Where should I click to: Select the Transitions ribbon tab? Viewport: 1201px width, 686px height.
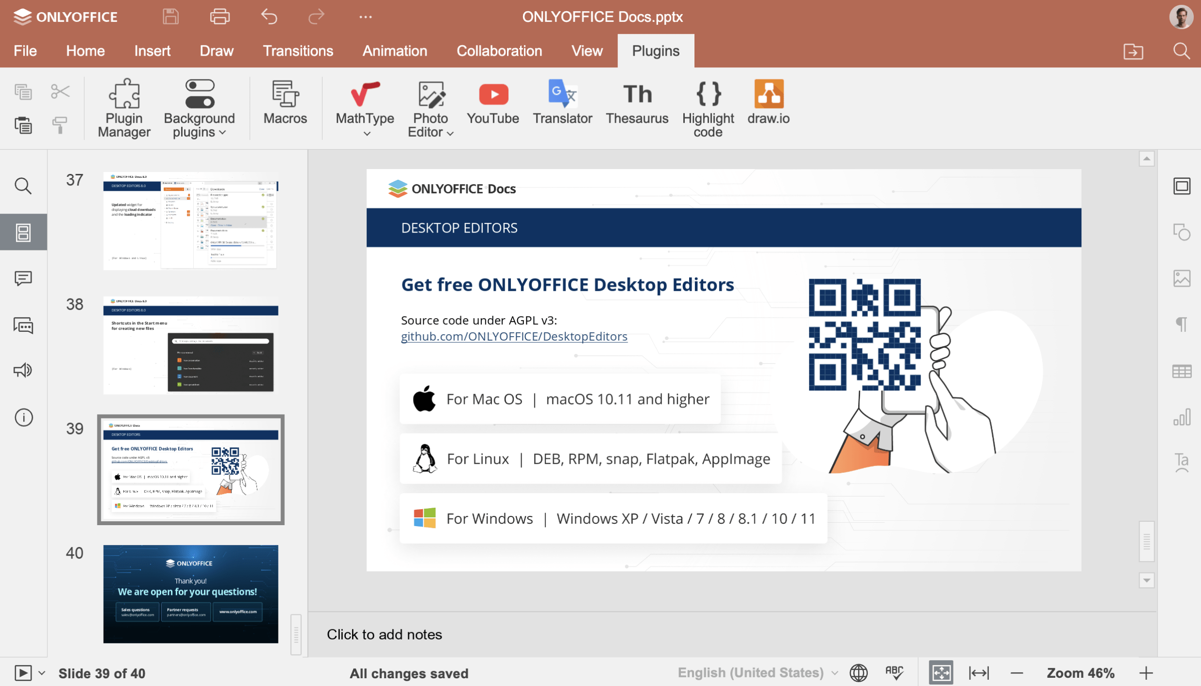pos(298,50)
